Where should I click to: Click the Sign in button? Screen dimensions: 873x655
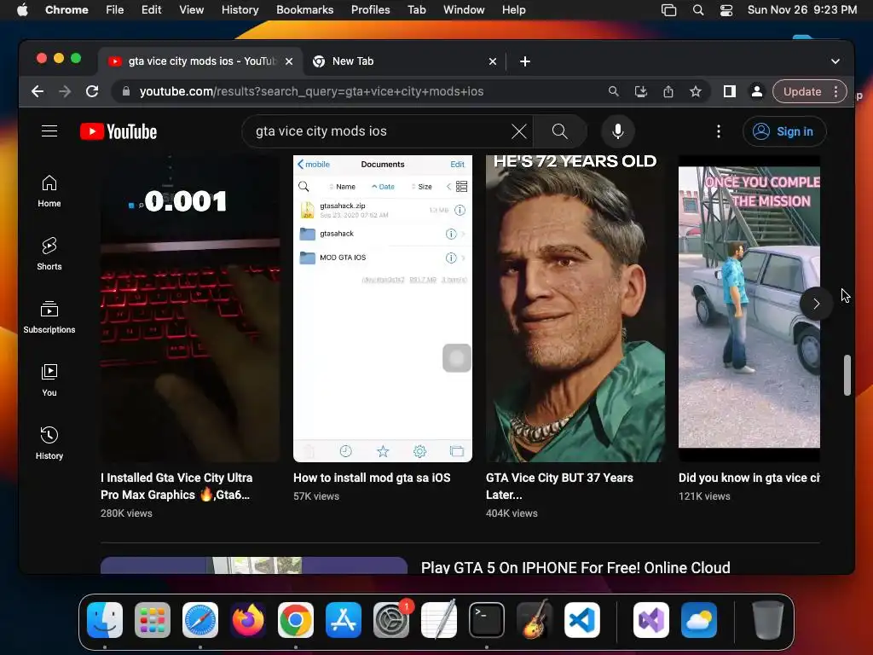coord(784,131)
